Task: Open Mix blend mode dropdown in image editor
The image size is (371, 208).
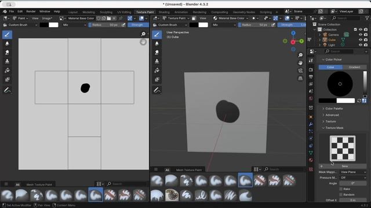Action: point(74,25)
